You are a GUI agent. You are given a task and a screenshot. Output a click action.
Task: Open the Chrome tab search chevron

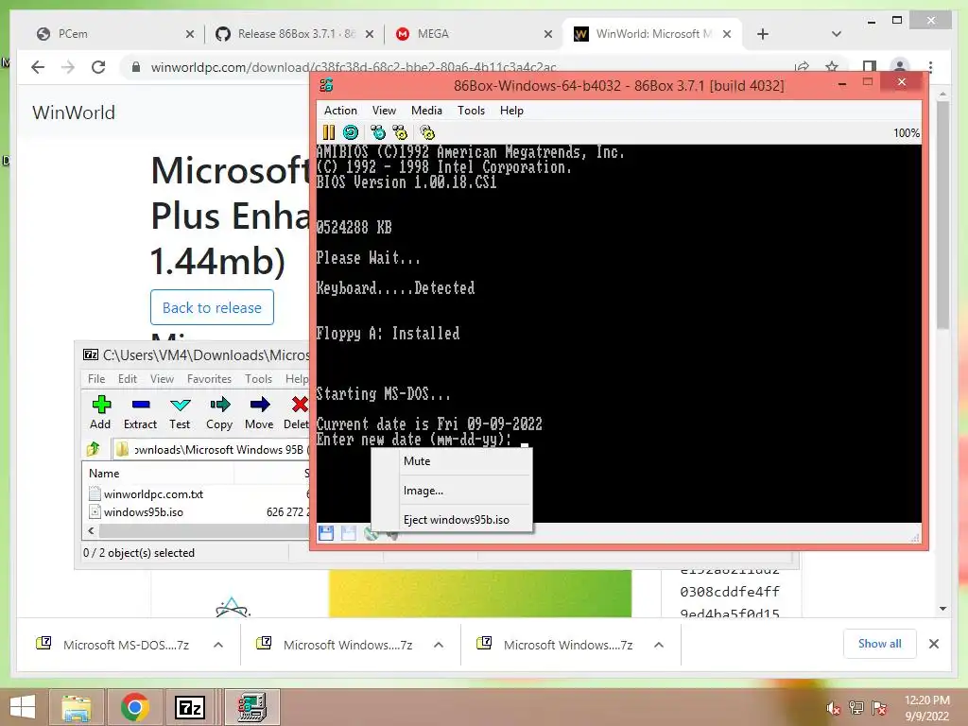click(x=836, y=34)
